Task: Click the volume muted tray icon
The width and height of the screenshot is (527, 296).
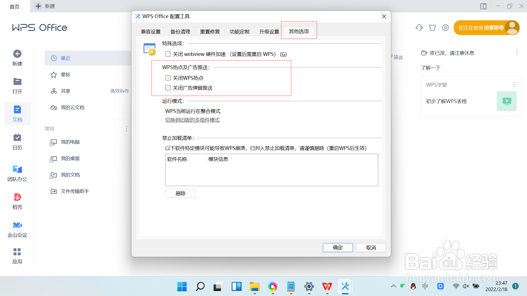Action: tap(466, 286)
